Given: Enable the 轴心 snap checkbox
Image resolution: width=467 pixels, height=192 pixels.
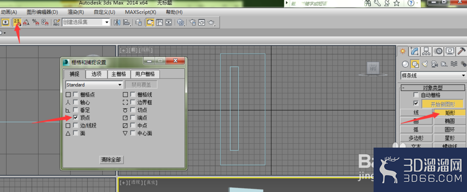Looking at the screenshot, I should tap(76, 102).
